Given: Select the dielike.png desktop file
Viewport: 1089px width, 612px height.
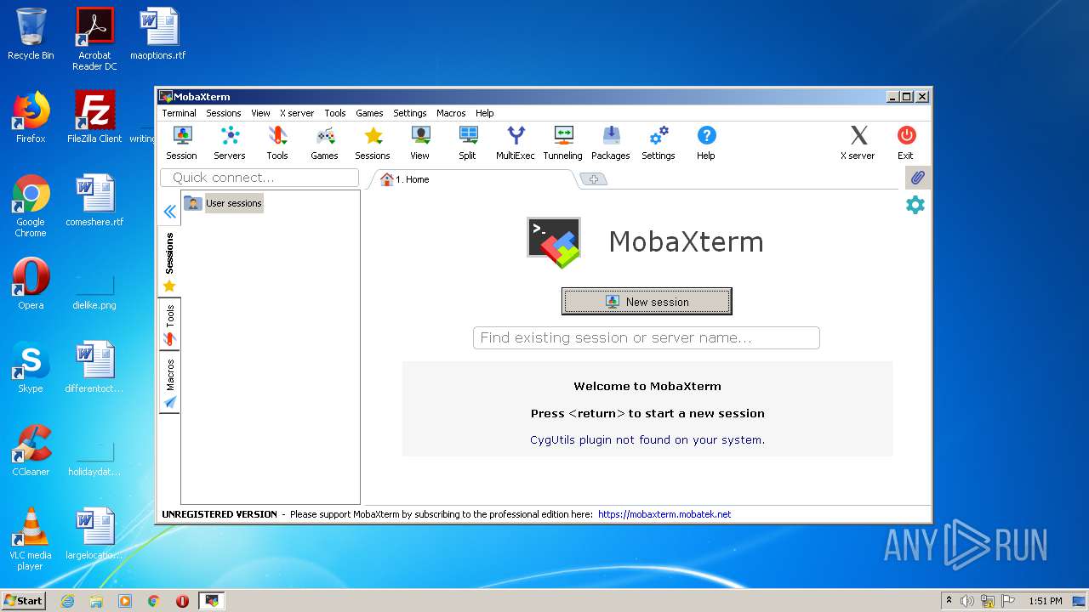Looking at the screenshot, I should click(94, 290).
